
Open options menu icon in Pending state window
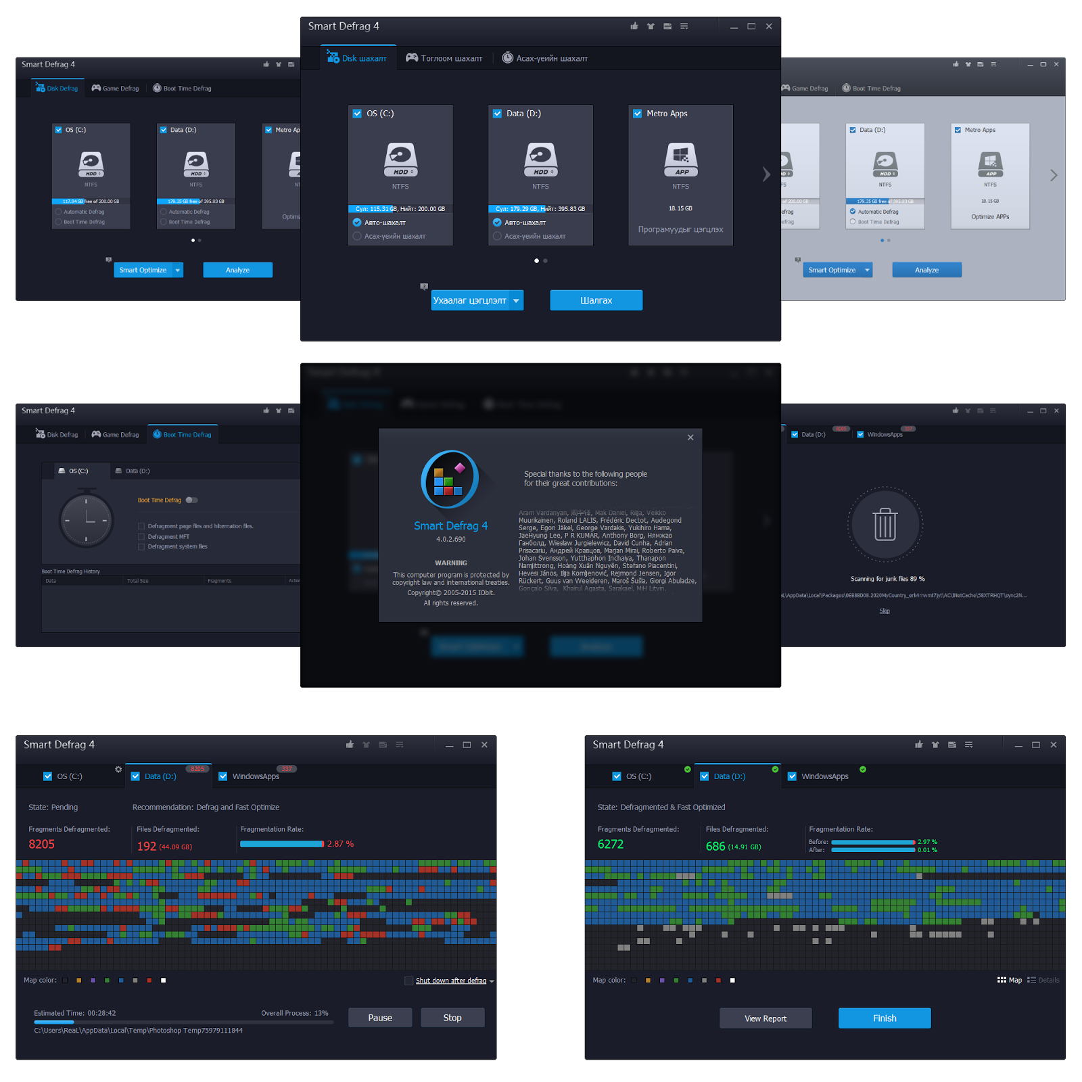coord(400,745)
